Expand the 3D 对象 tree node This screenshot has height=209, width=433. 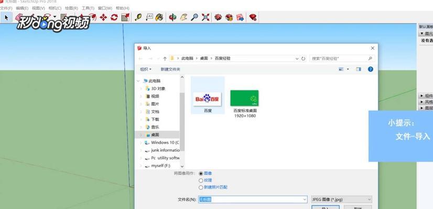click(141, 89)
